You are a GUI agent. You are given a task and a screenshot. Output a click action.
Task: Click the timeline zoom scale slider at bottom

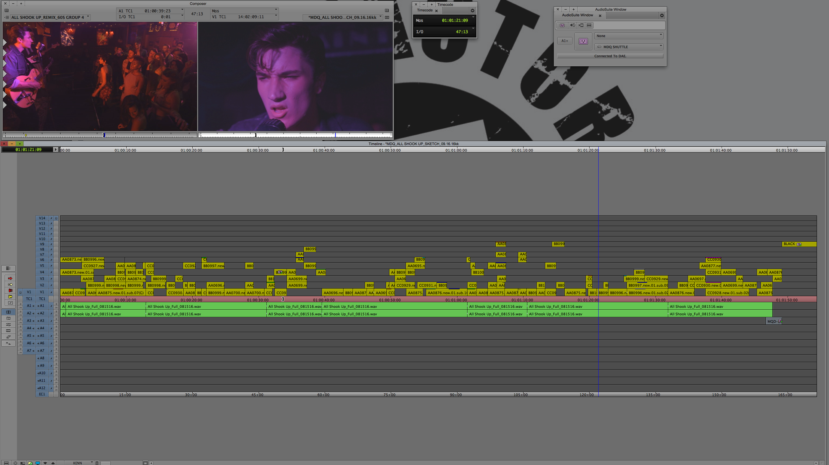coord(105,463)
